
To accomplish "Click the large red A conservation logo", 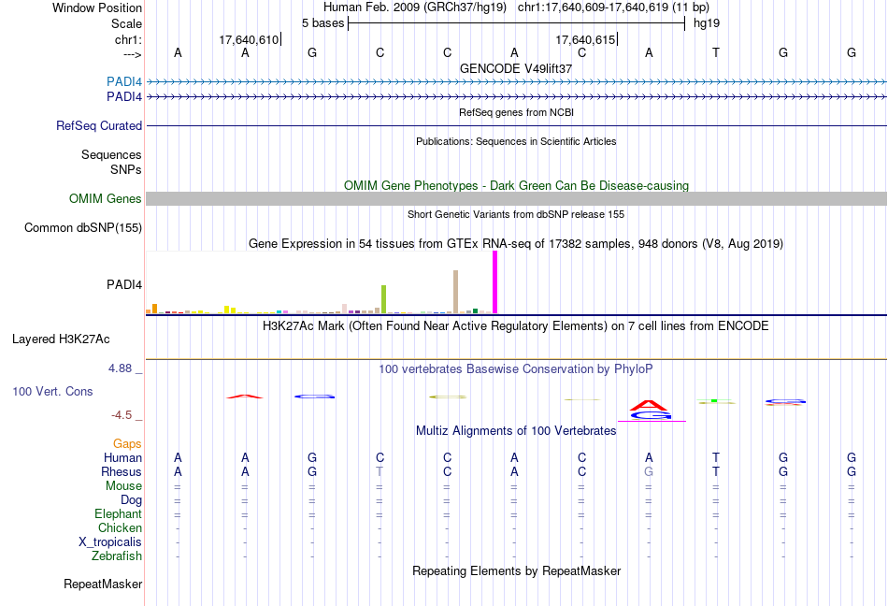I will [x=649, y=406].
